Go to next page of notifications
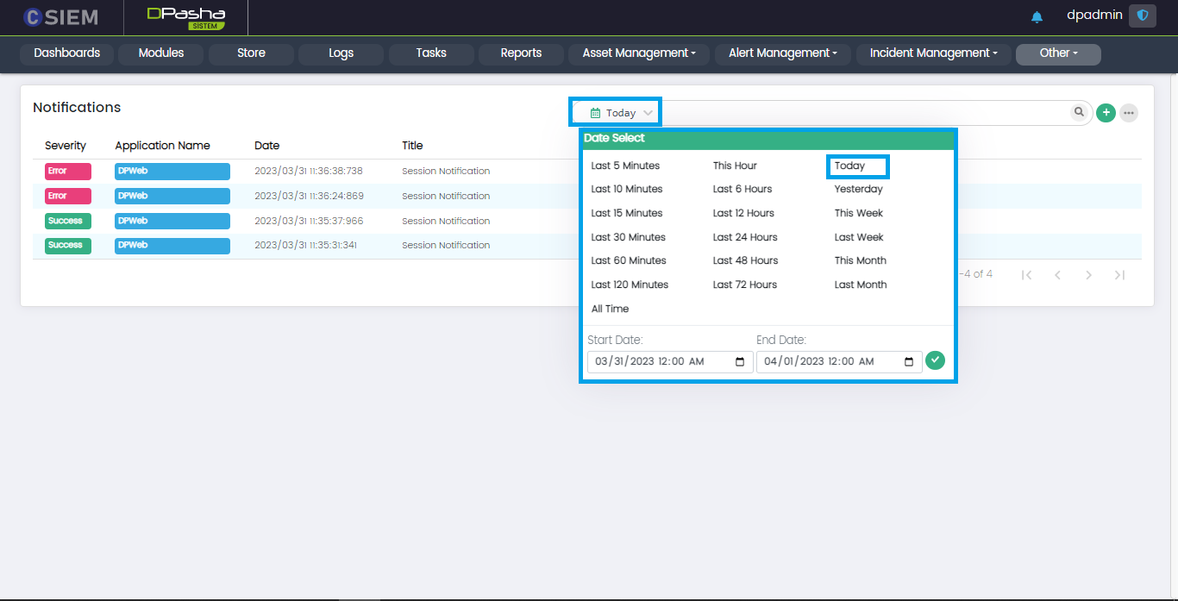This screenshot has width=1178, height=601. (1088, 275)
